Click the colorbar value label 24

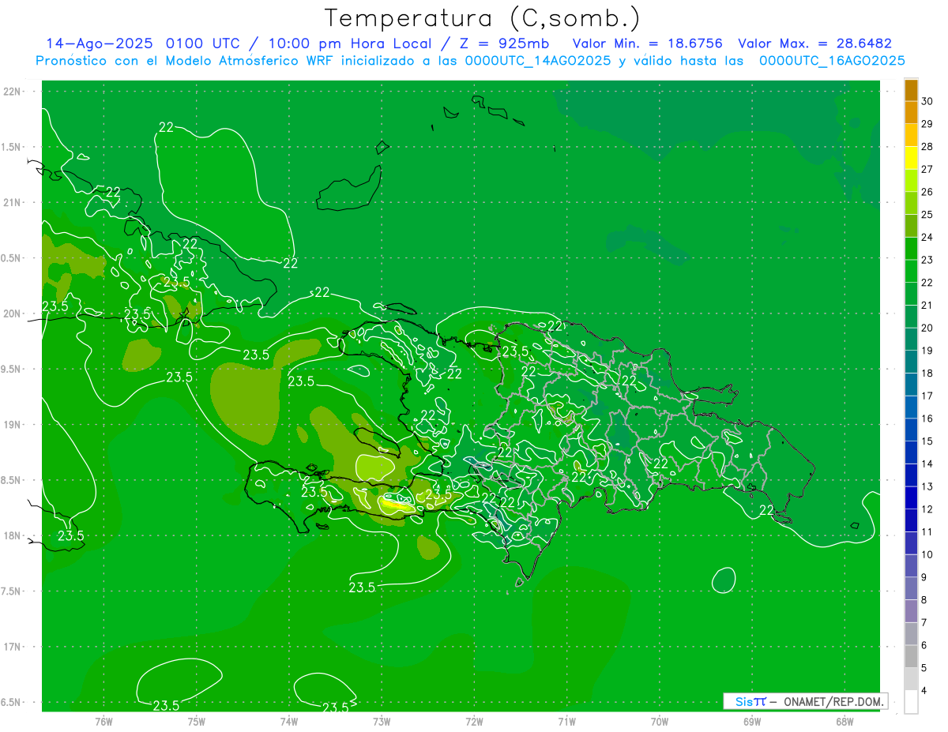point(927,237)
